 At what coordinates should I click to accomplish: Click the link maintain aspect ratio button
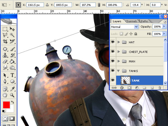click(99, 5)
